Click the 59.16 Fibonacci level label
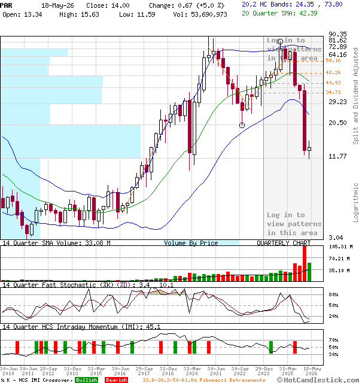This screenshot has width=359, height=383. click(333, 60)
